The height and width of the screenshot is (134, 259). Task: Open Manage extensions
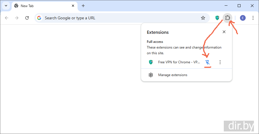coord(173,75)
